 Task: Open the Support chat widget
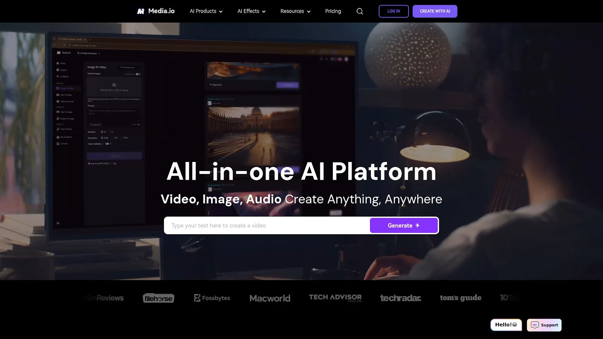[544, 325]
